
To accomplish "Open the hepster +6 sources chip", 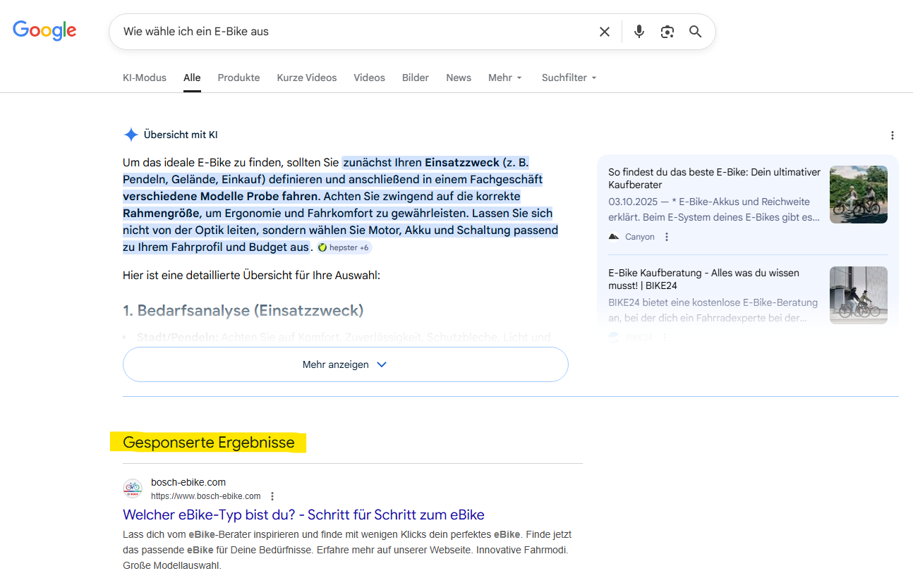I will [344, 247].
